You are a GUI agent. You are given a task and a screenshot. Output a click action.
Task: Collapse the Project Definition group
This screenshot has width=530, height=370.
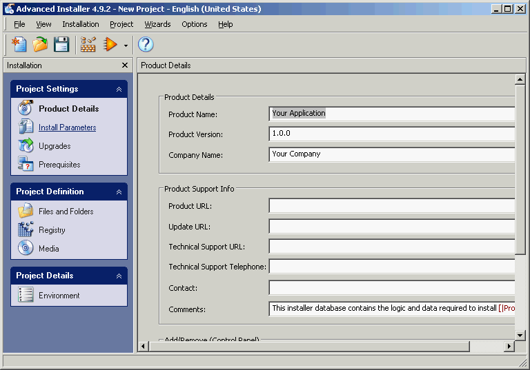(119, 192)
